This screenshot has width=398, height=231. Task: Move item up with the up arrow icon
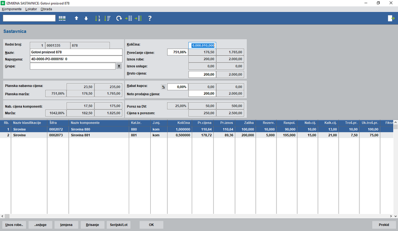(76, 18)
